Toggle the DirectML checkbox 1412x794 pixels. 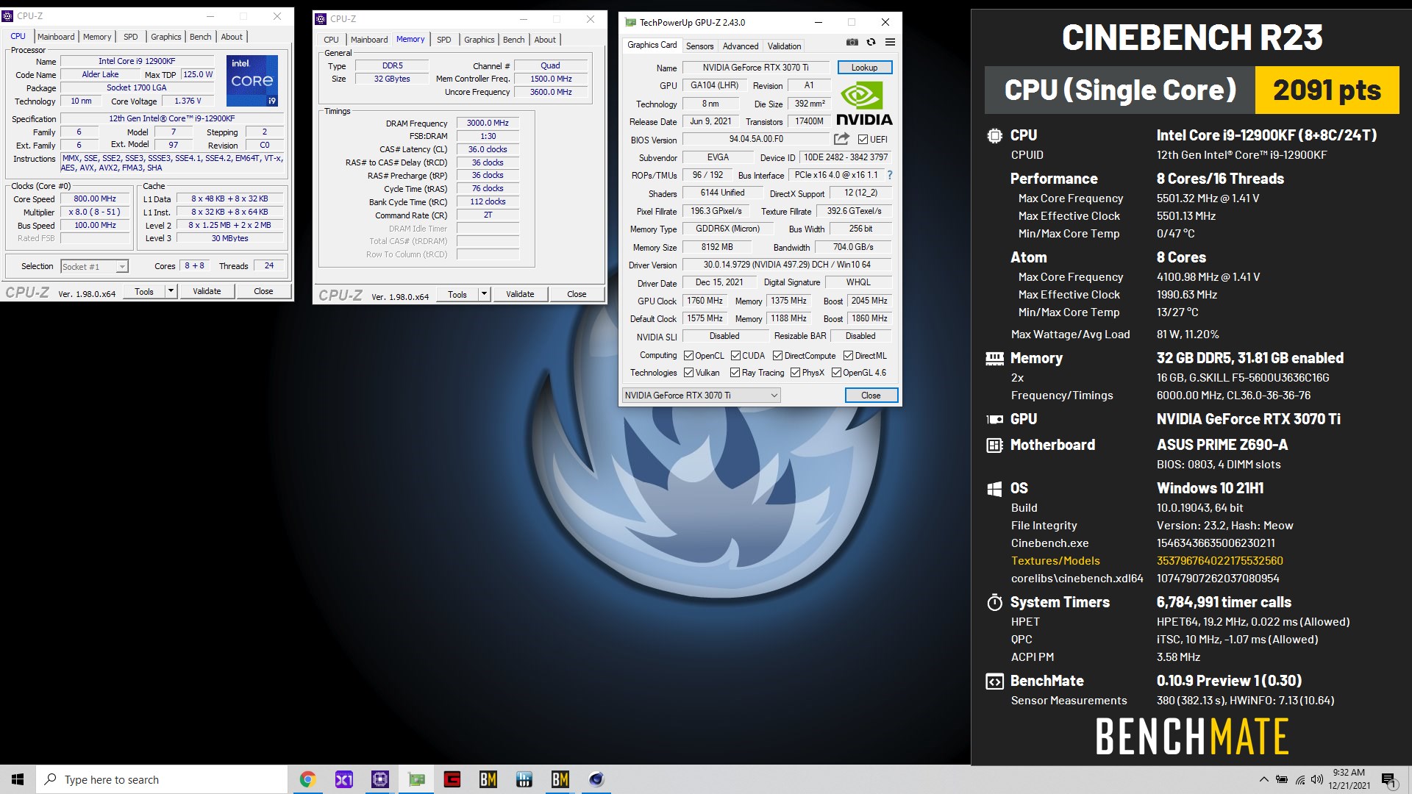(848, 356)
